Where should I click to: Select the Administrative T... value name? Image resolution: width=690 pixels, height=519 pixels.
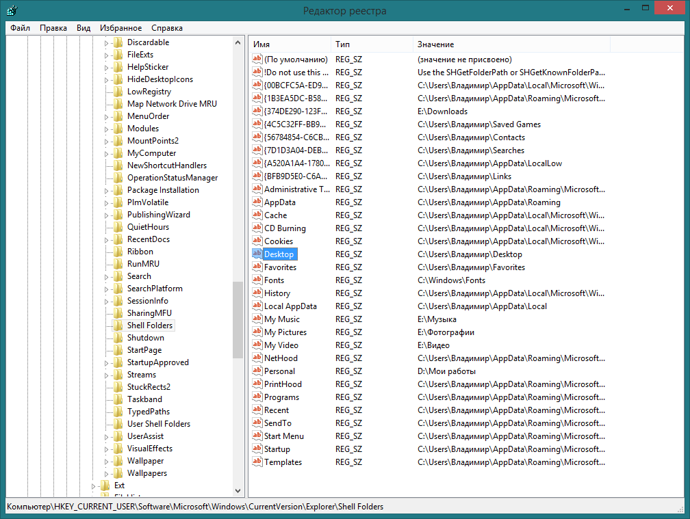click(x=296, y=189)
